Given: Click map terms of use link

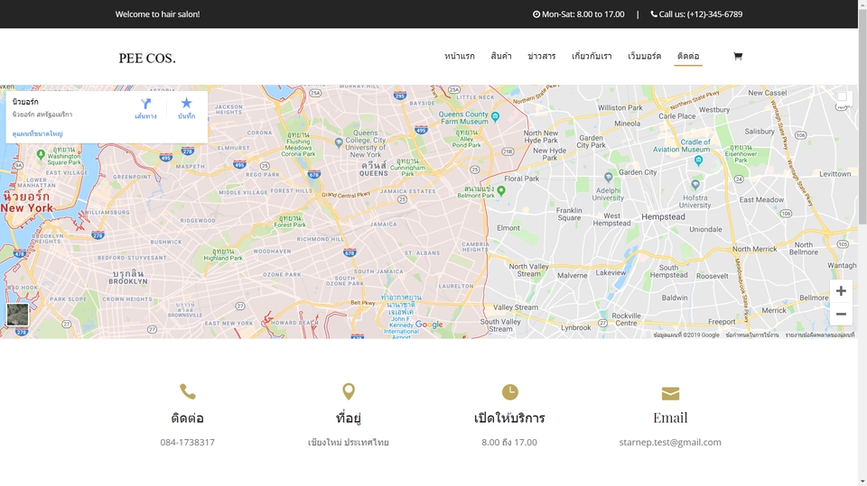Looking at the screenshot, I should pos(752,335).
